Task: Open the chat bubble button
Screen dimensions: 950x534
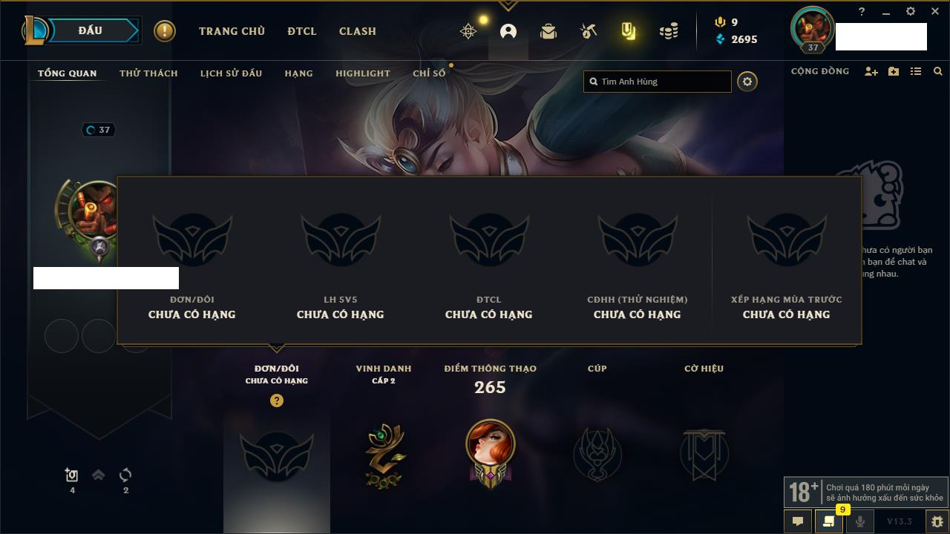Action: (x=798, y=521)
